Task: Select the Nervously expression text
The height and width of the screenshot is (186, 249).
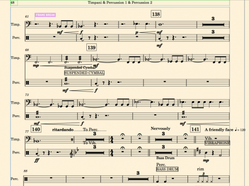Action: click(161, 129)
